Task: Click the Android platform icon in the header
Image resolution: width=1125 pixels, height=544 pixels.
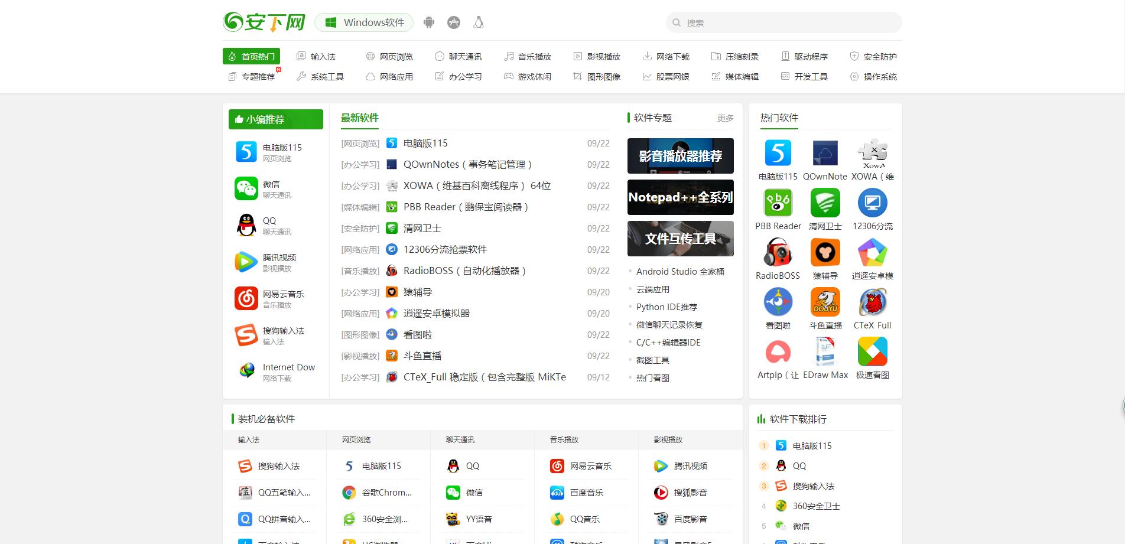Action: pos(428,22)
